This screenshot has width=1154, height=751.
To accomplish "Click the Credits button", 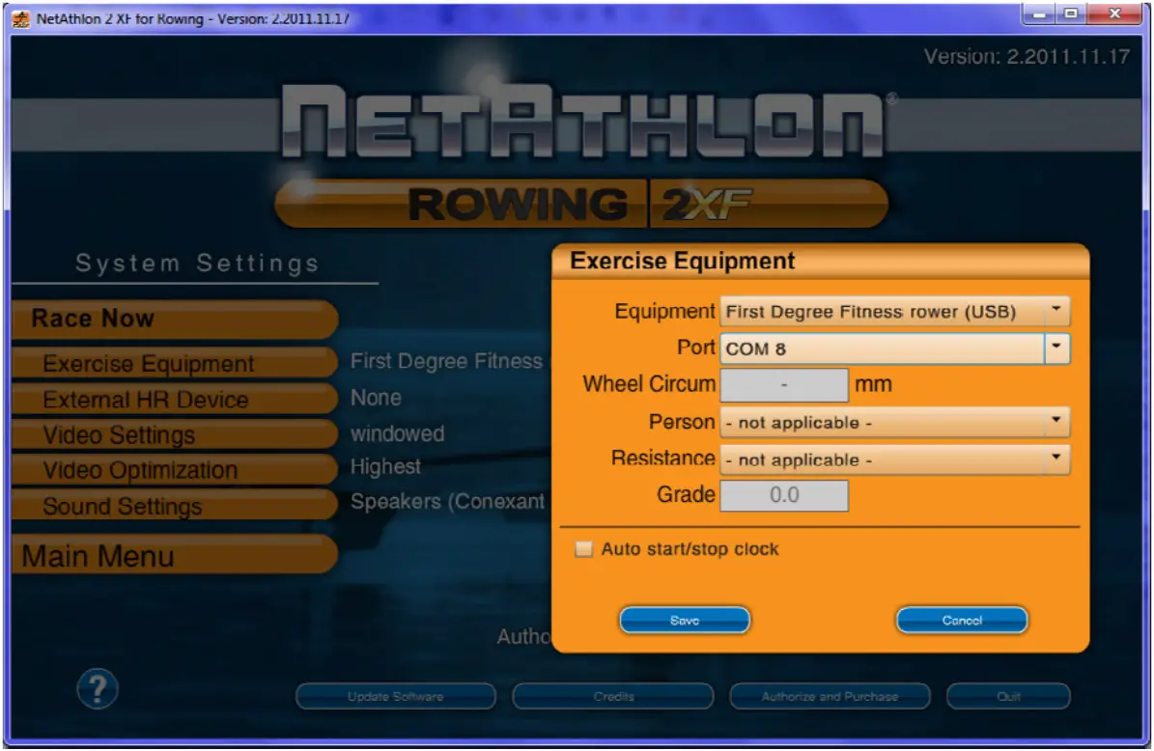I will coord(613,696).
